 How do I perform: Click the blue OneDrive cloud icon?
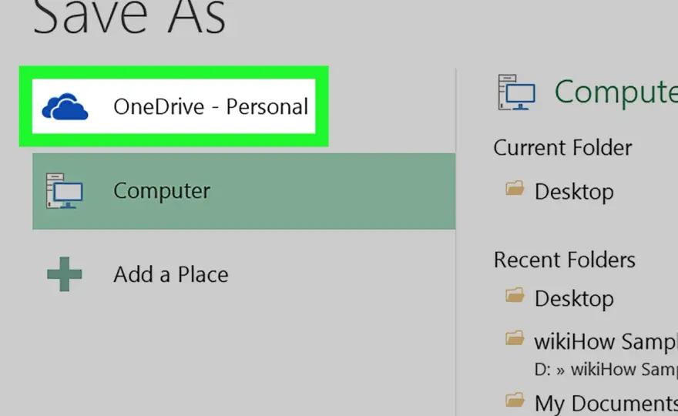click(65, 107)
